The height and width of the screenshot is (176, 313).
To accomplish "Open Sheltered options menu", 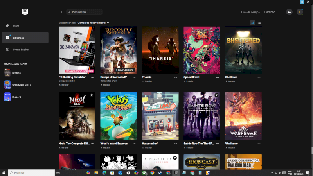I will [x=259, y=77].
